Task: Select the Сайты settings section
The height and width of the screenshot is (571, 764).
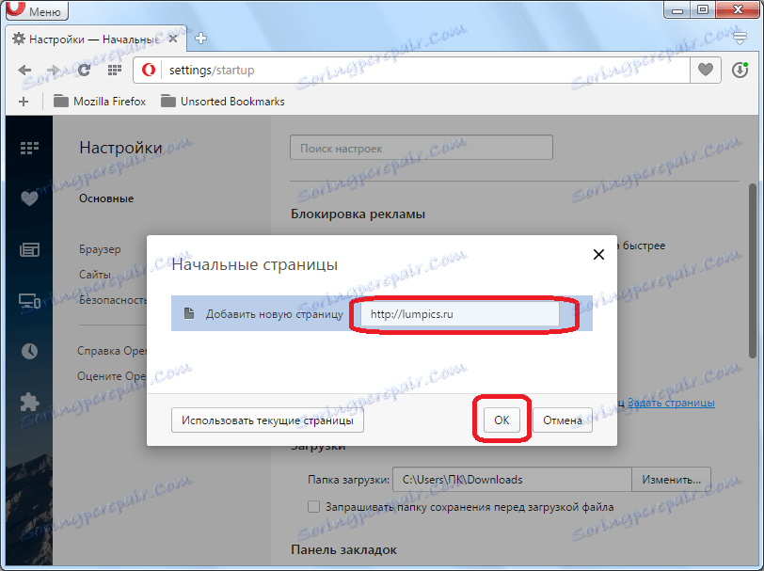Action: point(95,275)
